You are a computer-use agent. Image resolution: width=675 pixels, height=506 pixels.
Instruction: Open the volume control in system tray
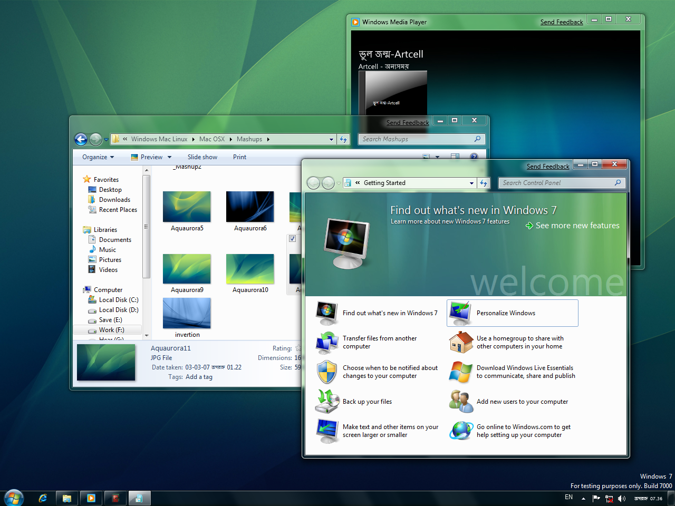[x=622, y=499]
